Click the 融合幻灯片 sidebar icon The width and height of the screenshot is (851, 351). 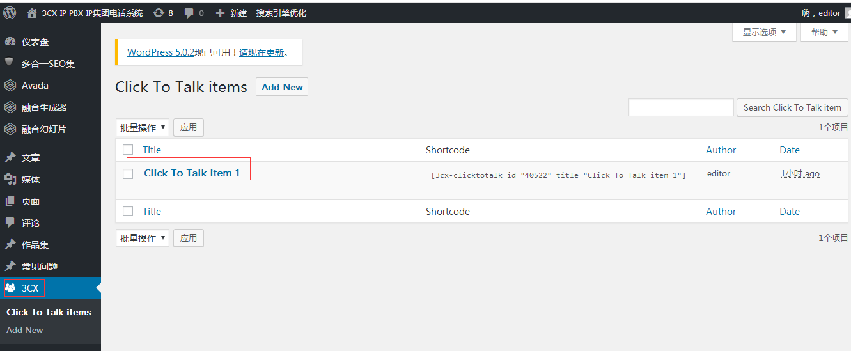tap(10, 129)
